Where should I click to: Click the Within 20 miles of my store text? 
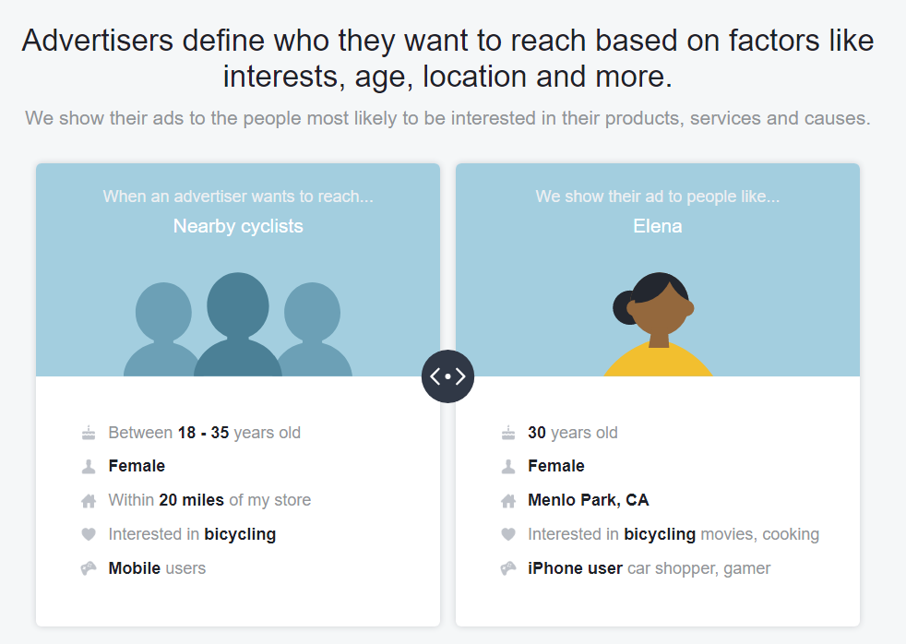(x=209, y=500)
